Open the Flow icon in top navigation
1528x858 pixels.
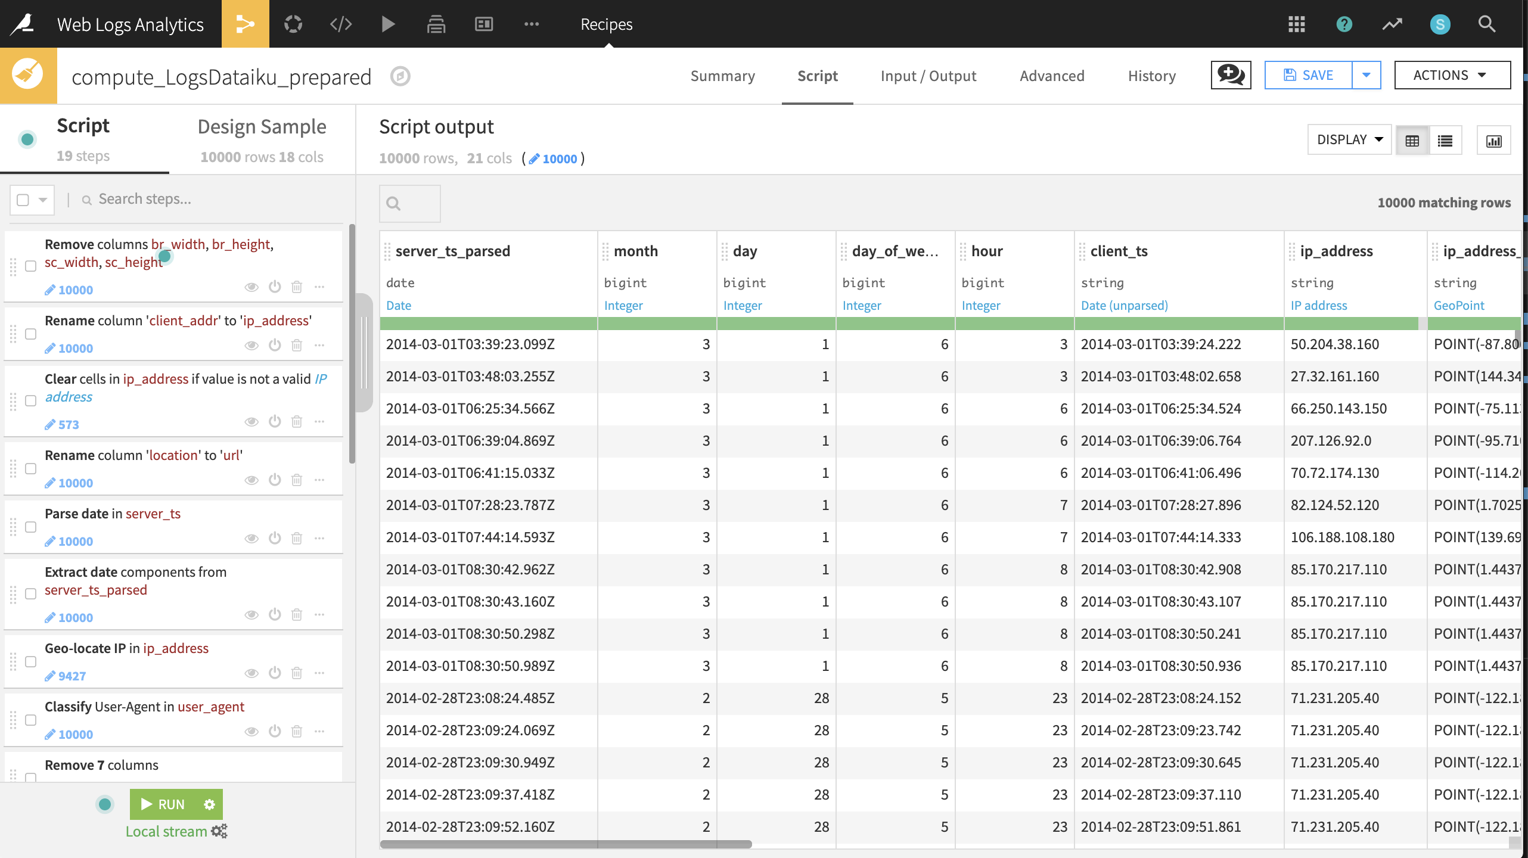(245, 24)
